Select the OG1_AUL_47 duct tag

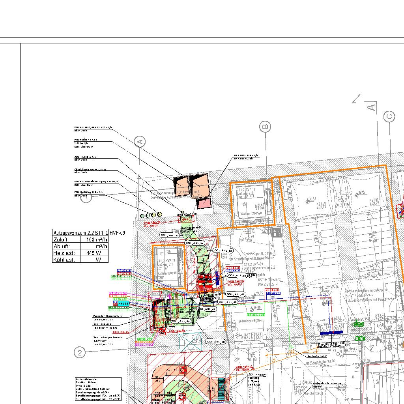tap(207, 309)
